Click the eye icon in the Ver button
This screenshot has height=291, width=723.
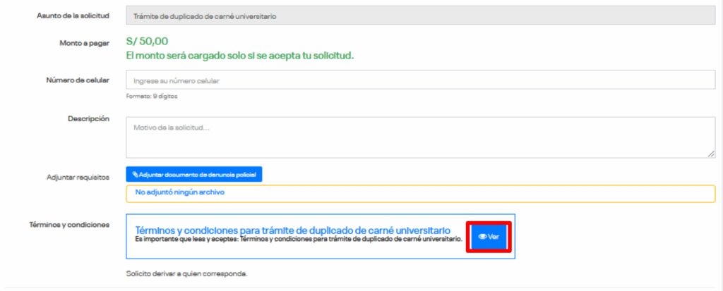point(482,237)
